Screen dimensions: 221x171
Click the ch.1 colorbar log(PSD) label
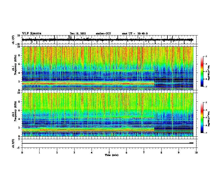tap(209, 73)
